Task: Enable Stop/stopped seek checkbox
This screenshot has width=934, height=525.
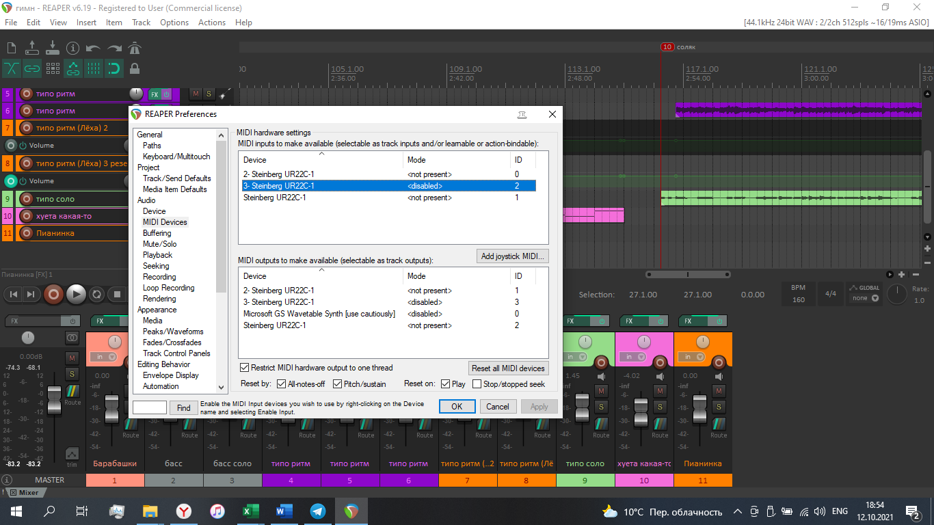Action: click(477, 384)
